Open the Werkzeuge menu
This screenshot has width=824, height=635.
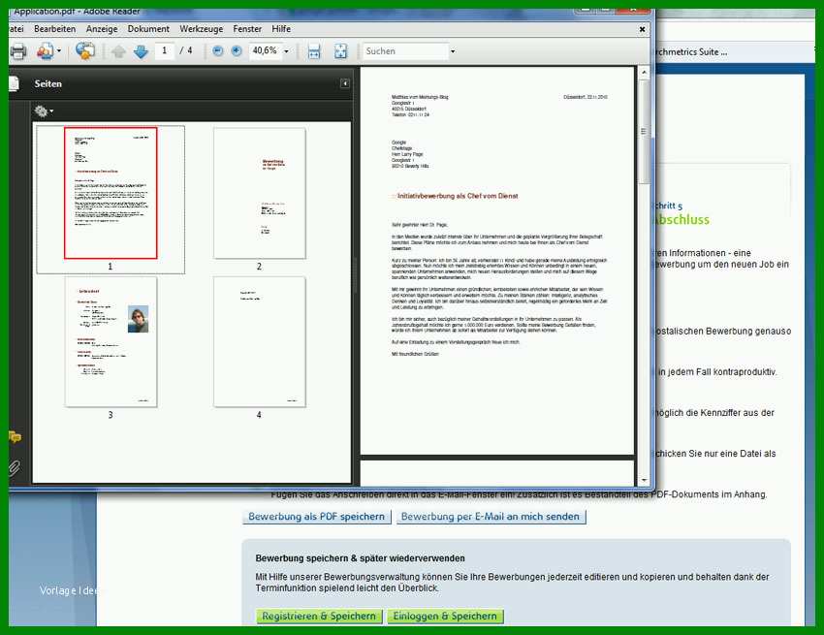pyautogui.click(x=202, y=29)
